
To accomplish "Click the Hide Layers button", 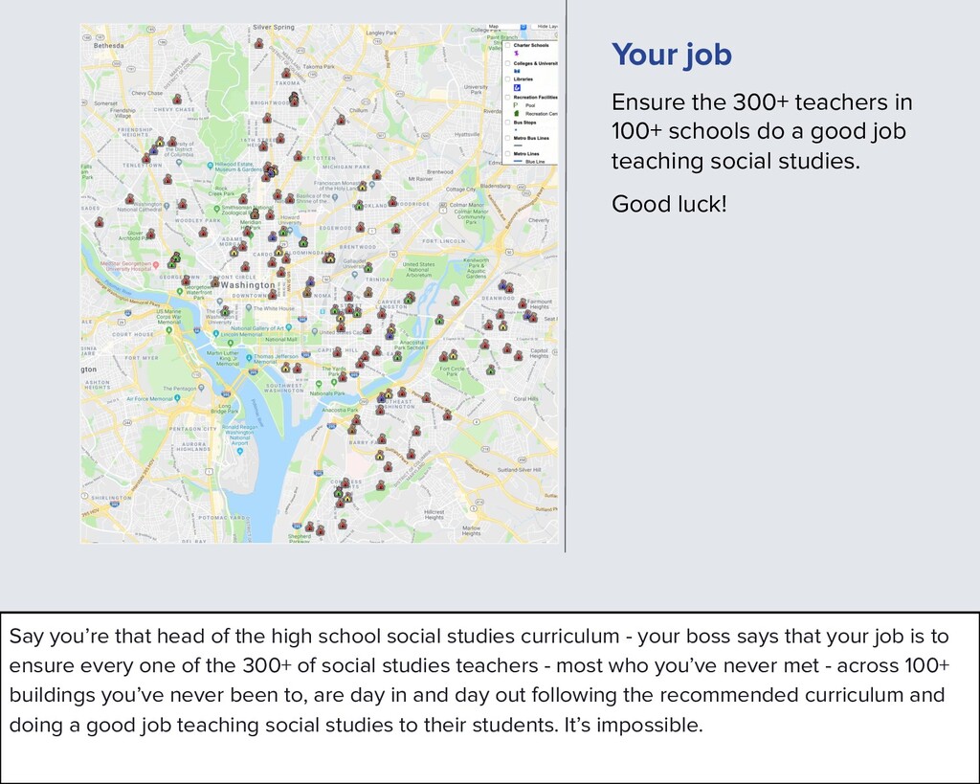I will (545, 26).
